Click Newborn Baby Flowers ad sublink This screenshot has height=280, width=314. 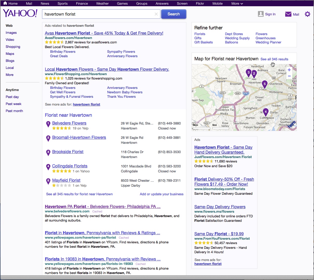pos(125,92)
